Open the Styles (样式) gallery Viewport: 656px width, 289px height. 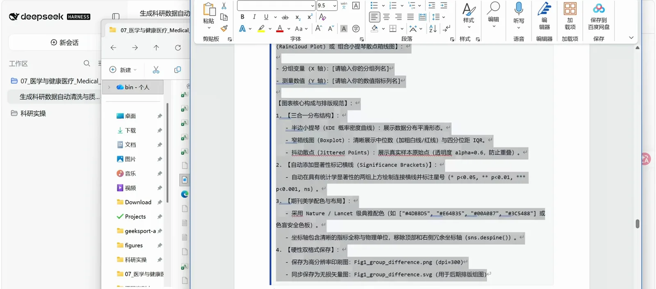coord(469,15)
